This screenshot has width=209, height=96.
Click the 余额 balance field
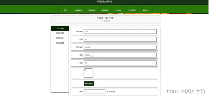tap(94, 91)
